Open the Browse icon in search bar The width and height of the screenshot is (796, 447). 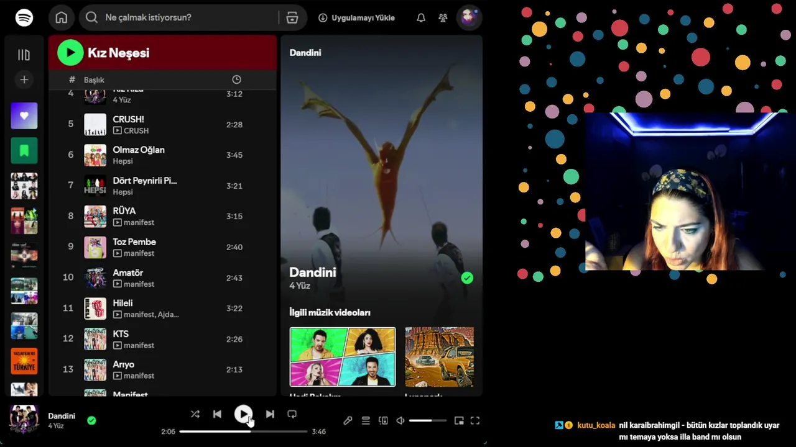coord(292,17)
